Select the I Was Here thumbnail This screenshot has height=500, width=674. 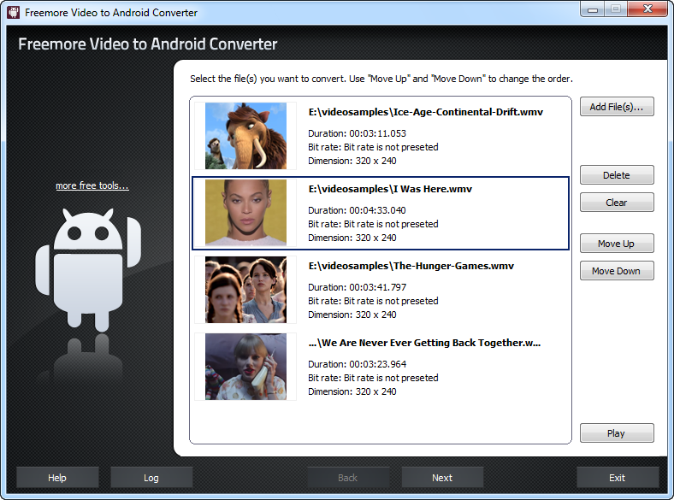pyautogui.click(x=245, y=213)
